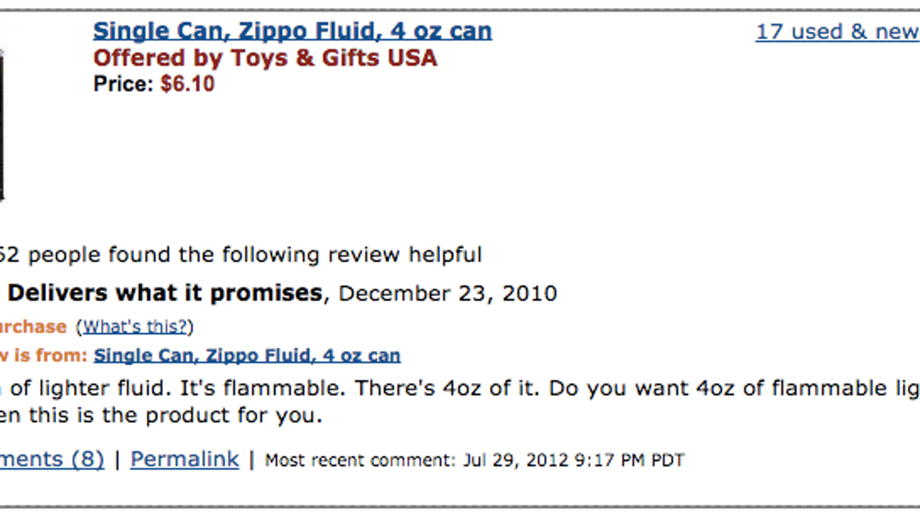Viewport: 920px width, 517px height.
Task: Open the Comments (8) link
Action: coord(52,459)
